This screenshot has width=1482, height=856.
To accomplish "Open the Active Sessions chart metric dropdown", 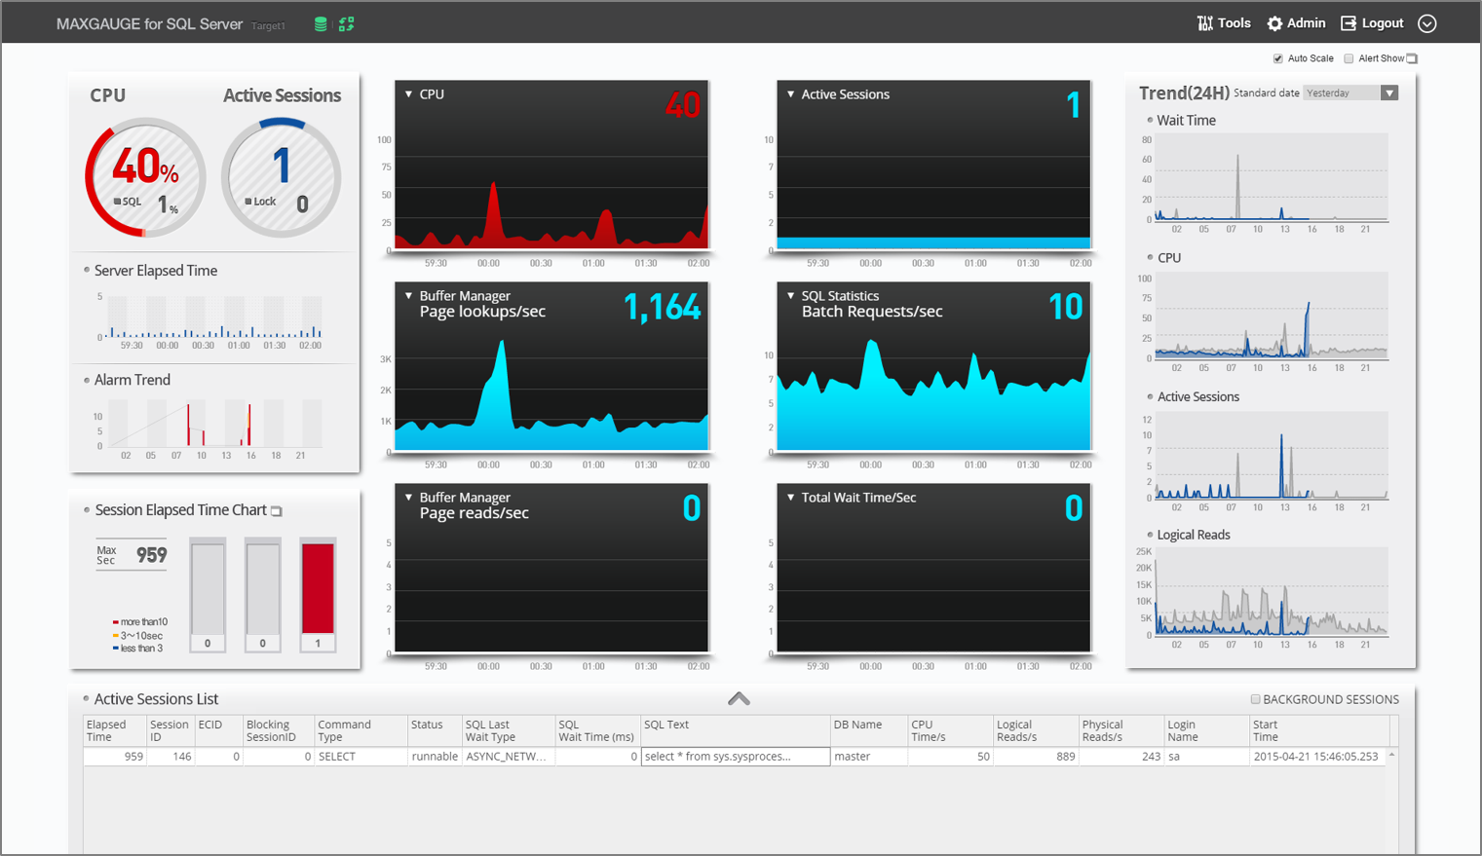I will tap(790, 94).
